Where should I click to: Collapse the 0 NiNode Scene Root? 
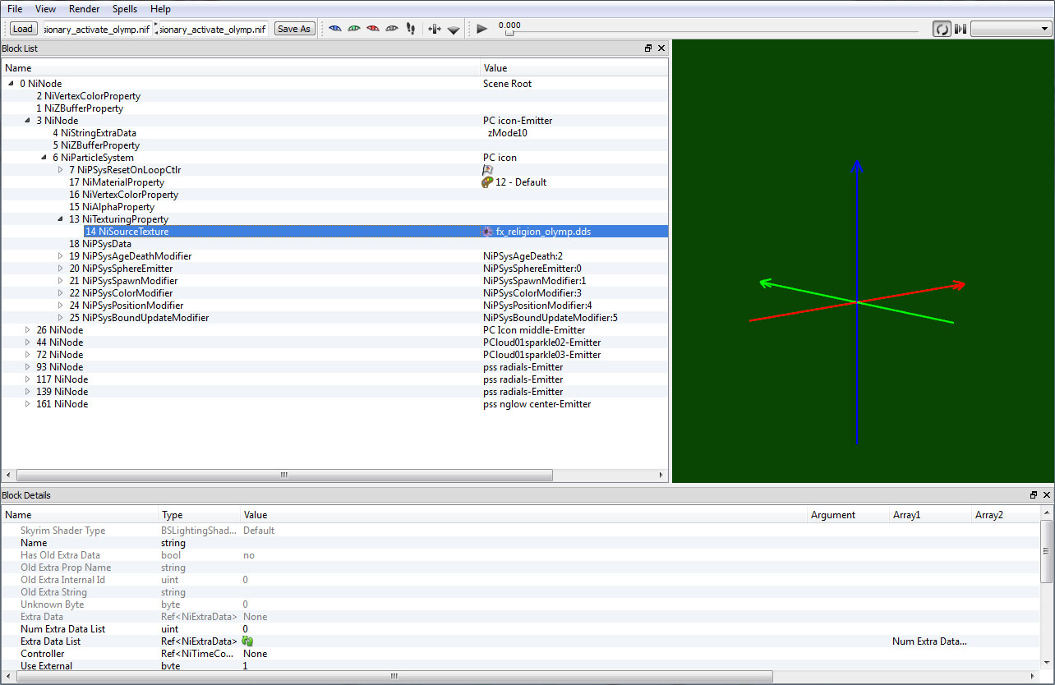pos(11,84)
